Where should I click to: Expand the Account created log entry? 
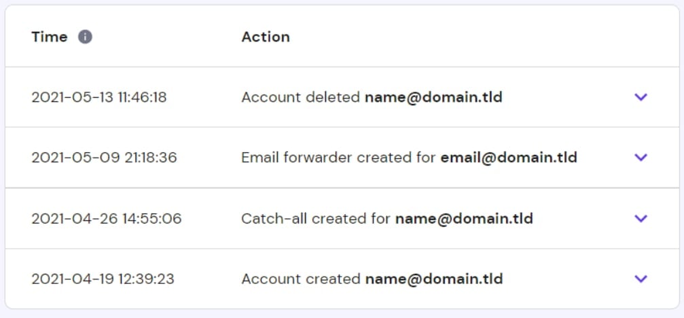point(640,279)
